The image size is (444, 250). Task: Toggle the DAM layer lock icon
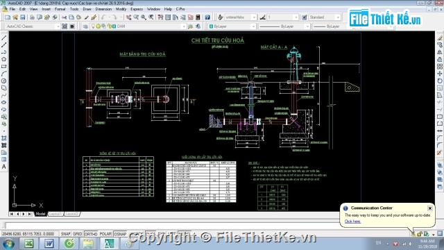[x=110, y=26]
